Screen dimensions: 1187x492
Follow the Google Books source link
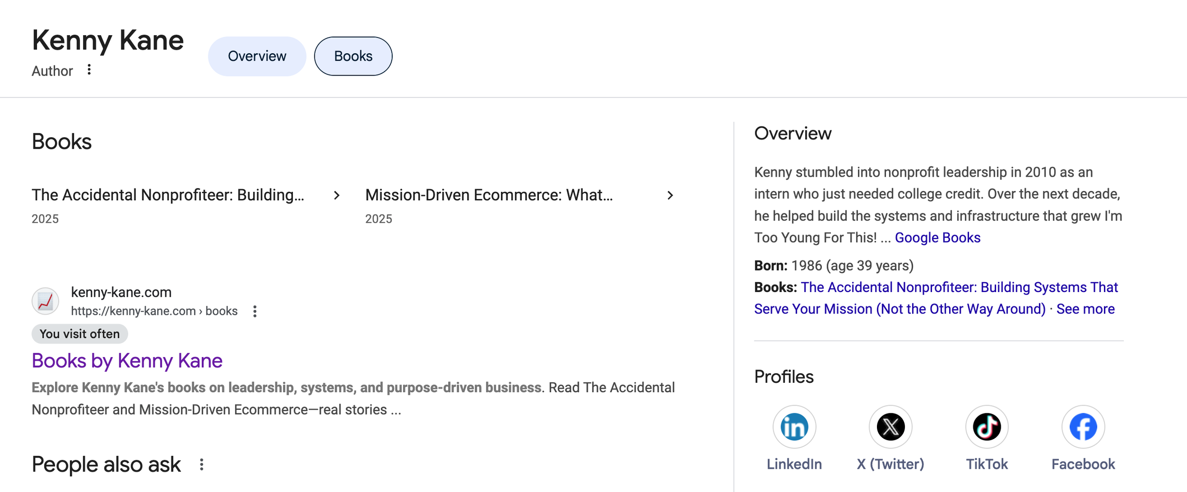pyautogui.click(x=937, y=237)
